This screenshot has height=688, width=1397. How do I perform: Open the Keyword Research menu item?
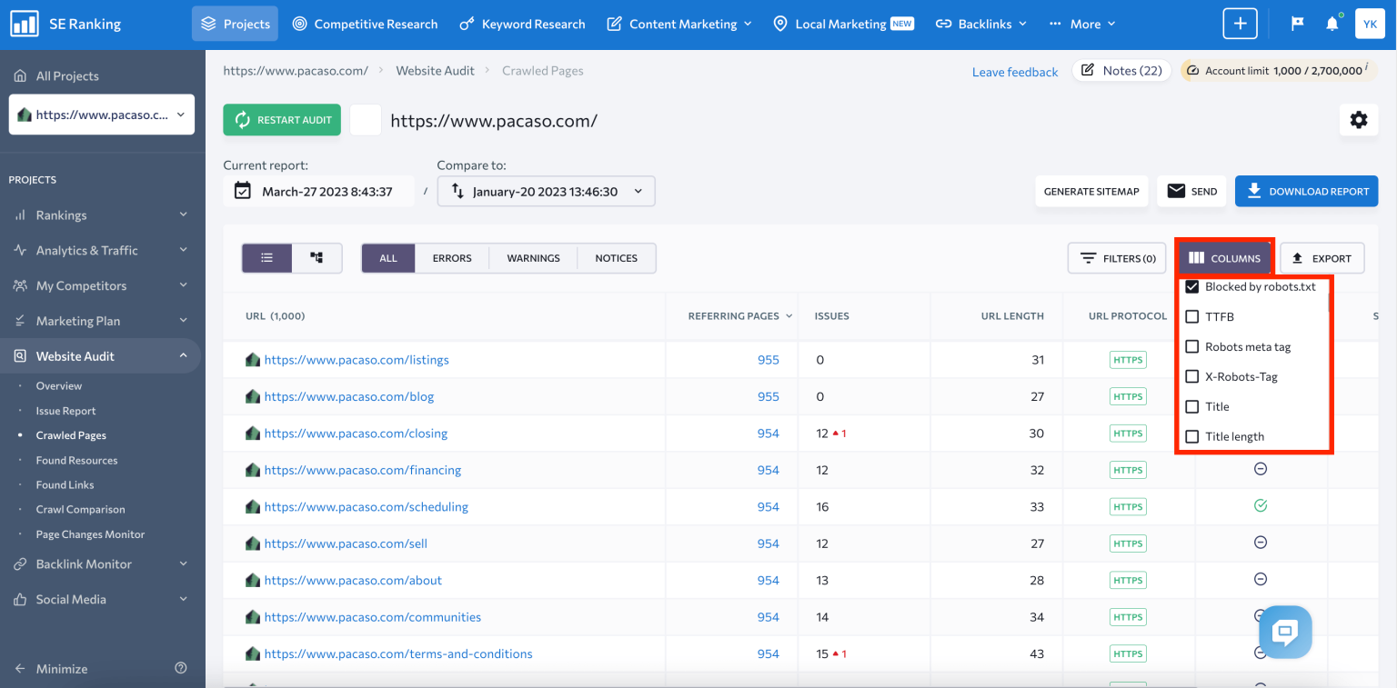click(522, 24)
